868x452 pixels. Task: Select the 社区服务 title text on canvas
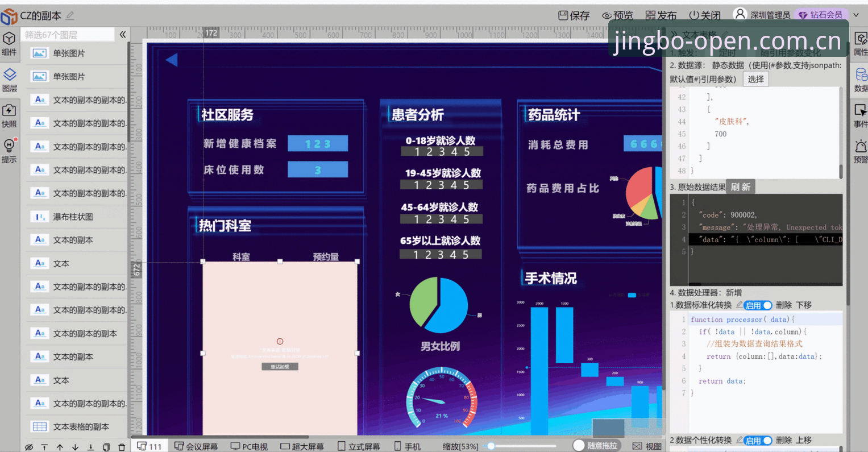click(227, 114)
